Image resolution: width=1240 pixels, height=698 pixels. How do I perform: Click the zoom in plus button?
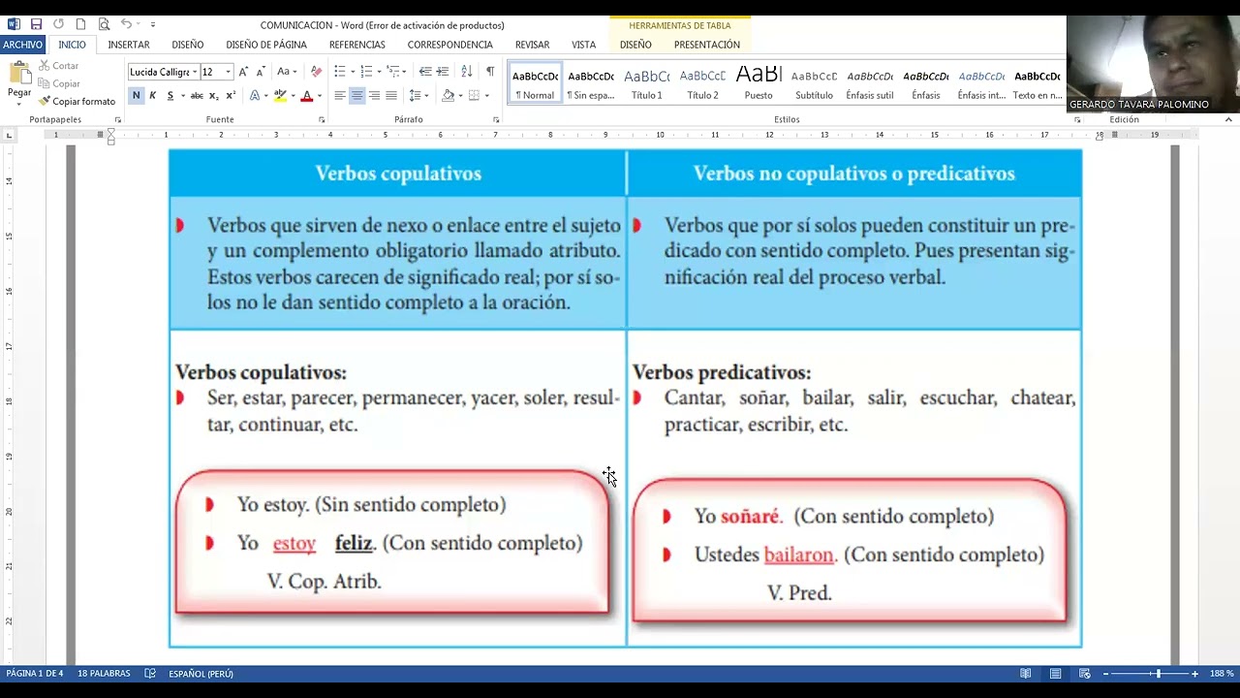point(1194,674)
